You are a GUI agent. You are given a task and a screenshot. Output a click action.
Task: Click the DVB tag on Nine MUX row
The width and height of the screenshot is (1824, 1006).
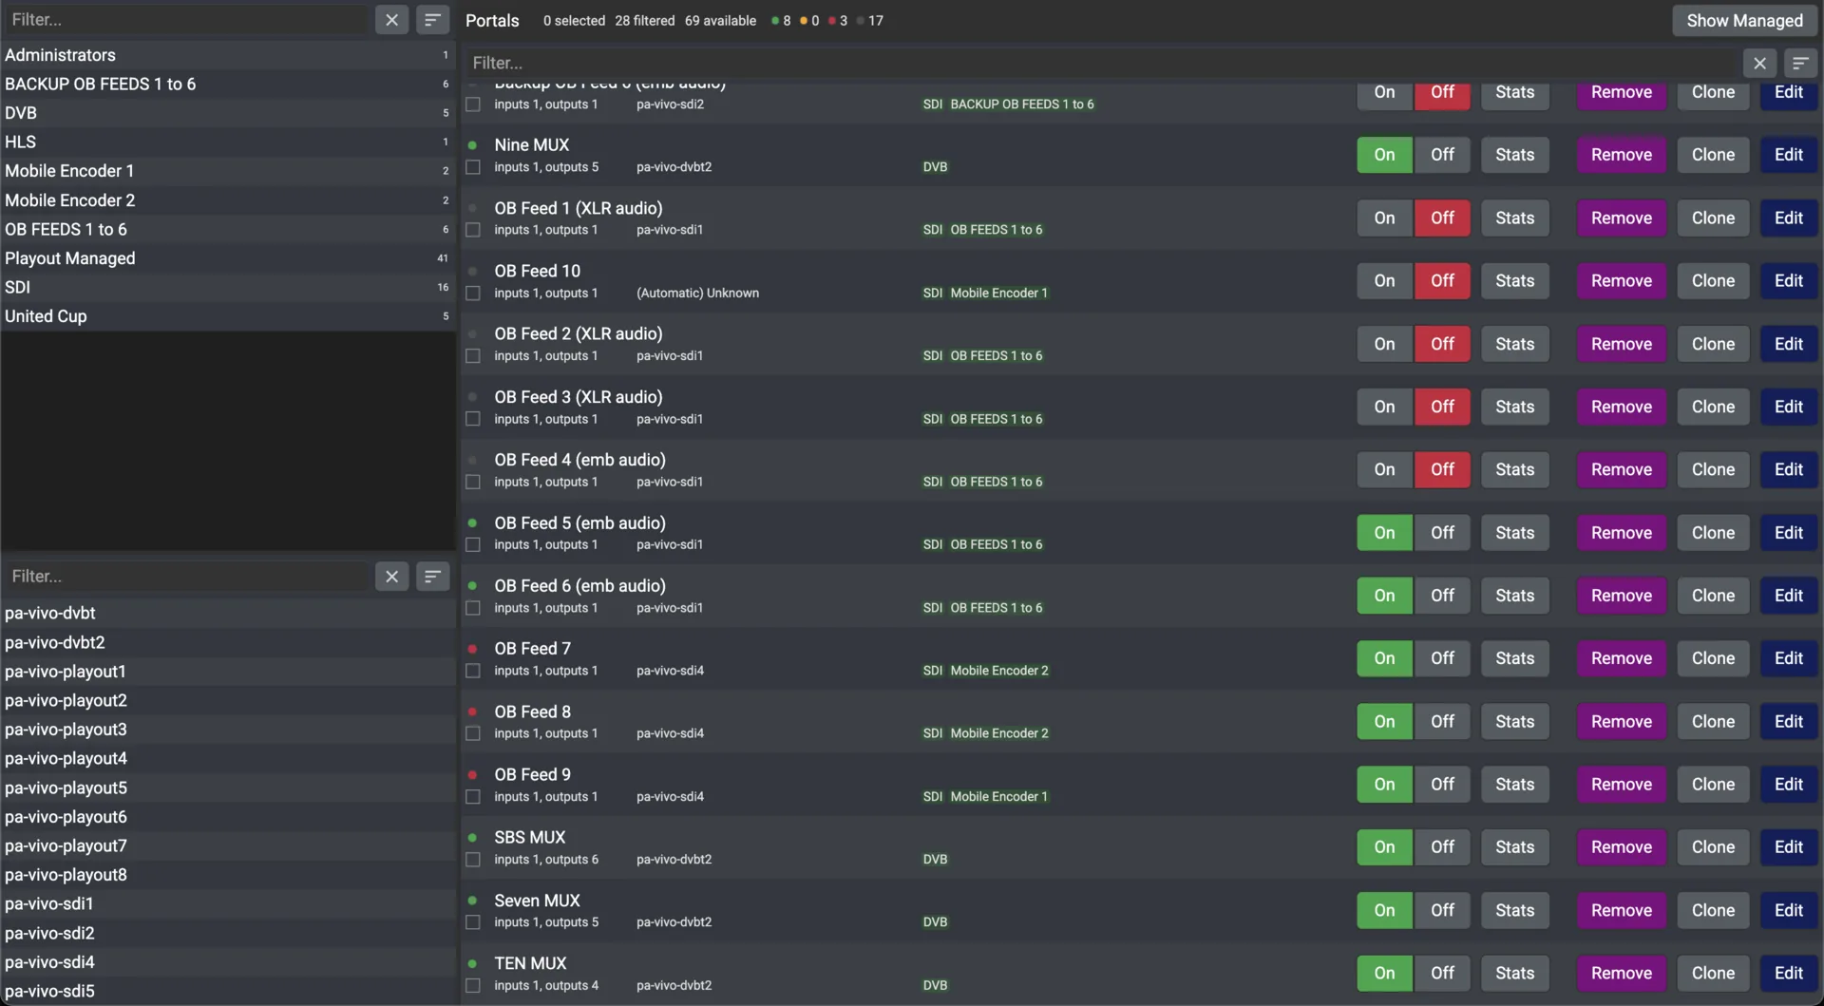point(935,167)
